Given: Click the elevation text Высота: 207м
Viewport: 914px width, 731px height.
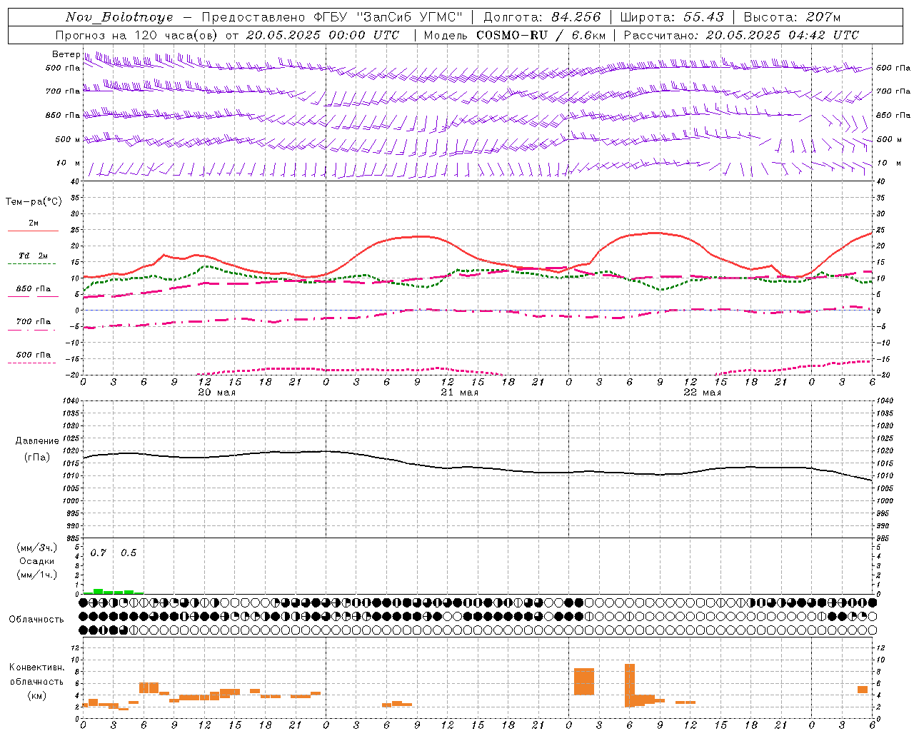Looking at the screenshot, I should (x=792, y=17).
